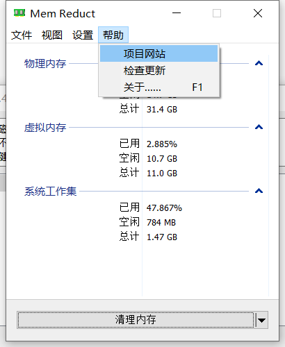Select virtual memory free 10.7 GB value
This screenshot has width=285, height=347.
point(162,159)
